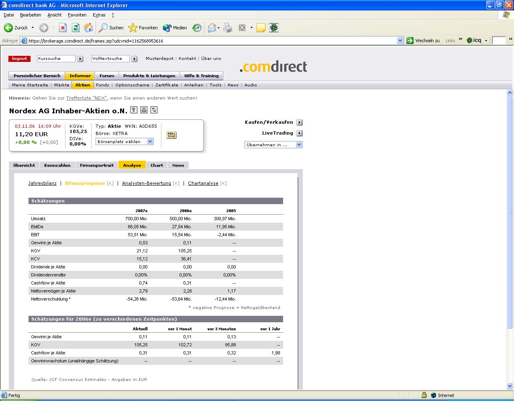Click the red logout button

coord(19,59)
